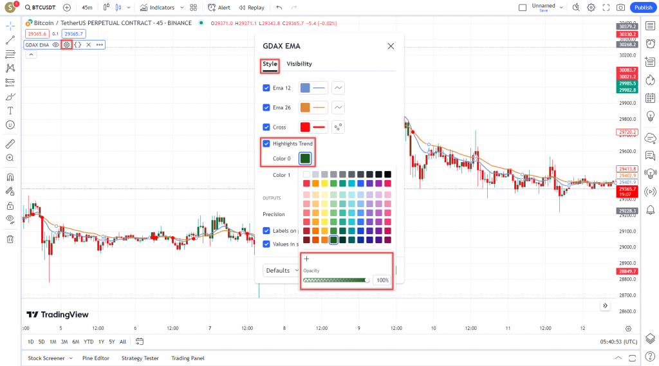659x366 pixels.
Task: Toggle stay in drawing mode
Action: point(10,191)
